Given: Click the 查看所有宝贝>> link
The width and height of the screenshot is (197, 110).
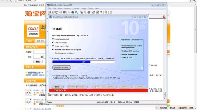Looking at the screenshot, I should coord(35,72).
